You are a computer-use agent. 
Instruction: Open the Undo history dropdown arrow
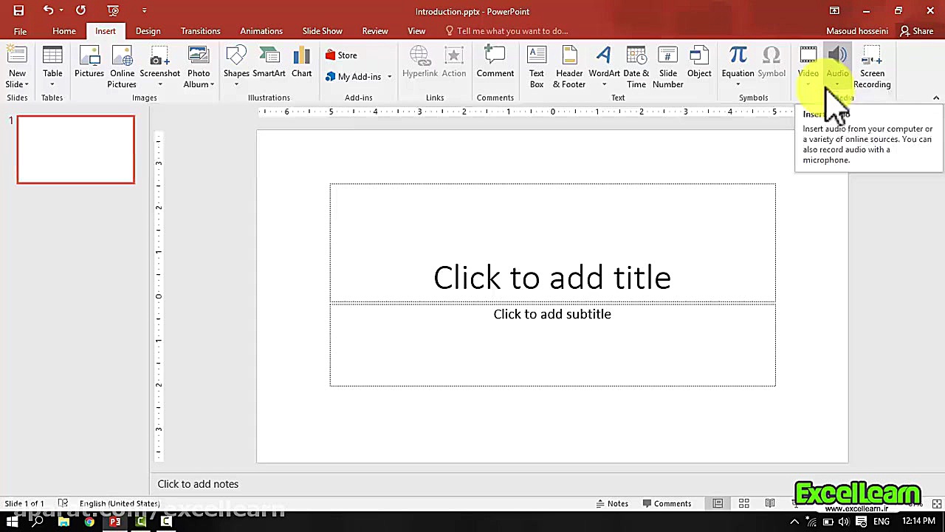pyautogui.click(x=61, y=10)
